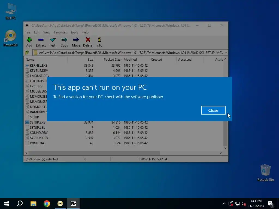Click the vertical scroll down arrow
The width and height of the screenshot is (279, 209).
tap(225, 148)
